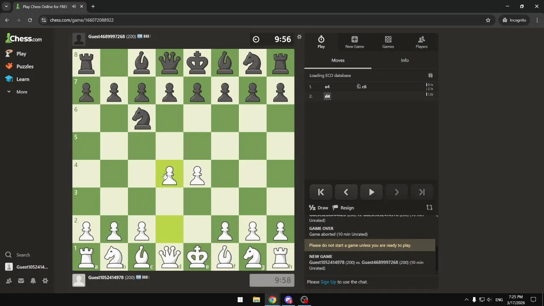Click player Guest1052414978 username below board

(106, 278)
